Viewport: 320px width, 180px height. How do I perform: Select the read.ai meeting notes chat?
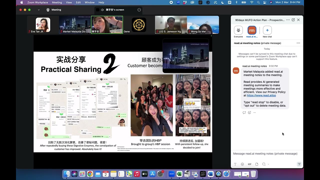(x=252, y=32)
